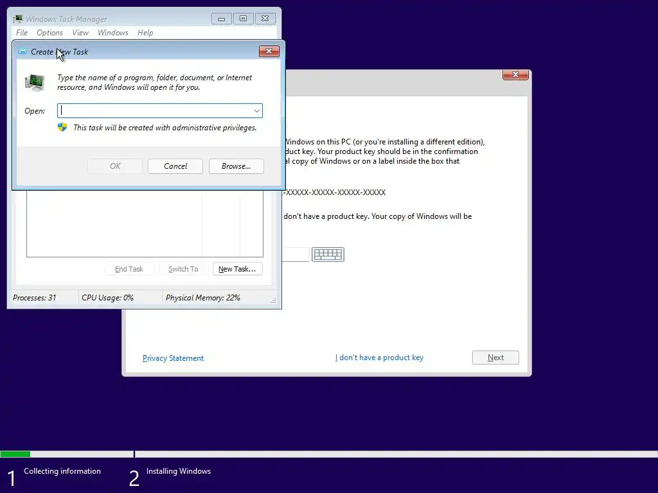Click the Next button in Windows Setup

click(x=495, y=358)
